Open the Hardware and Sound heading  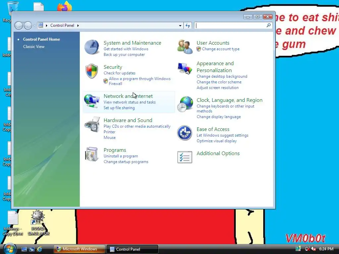pos(128,120)
